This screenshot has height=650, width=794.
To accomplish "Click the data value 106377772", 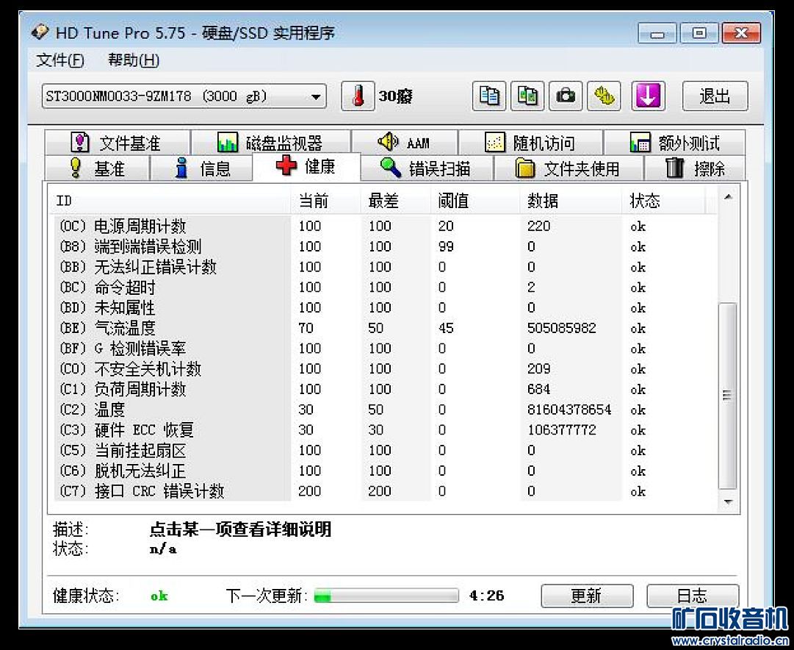I will click(x=562, y=430).
